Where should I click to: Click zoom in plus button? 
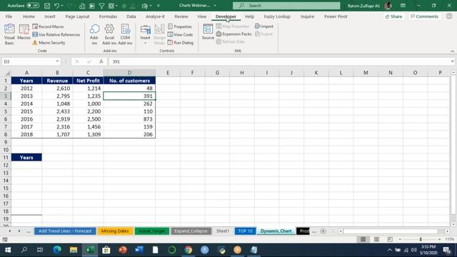[x=439, y=239]
